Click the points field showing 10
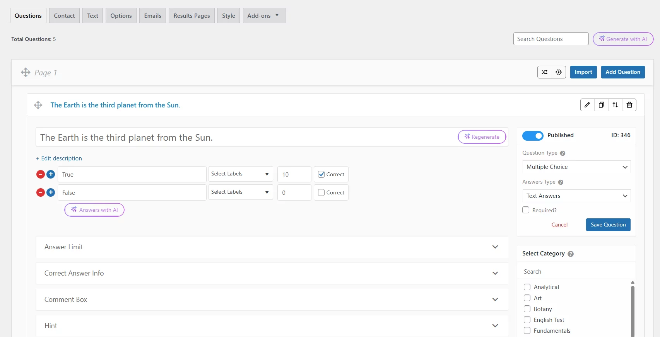The height and width of the screenshot is (337, 660). click(294, 174)
